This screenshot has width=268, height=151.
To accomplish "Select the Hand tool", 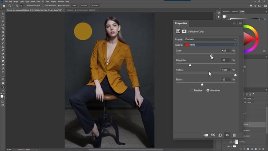I will 3,83.
